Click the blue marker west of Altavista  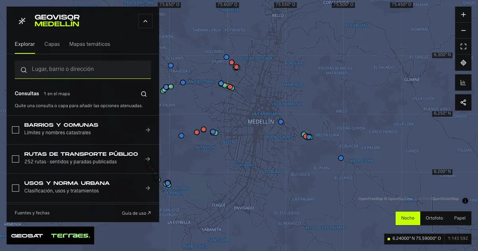(182, 136)
